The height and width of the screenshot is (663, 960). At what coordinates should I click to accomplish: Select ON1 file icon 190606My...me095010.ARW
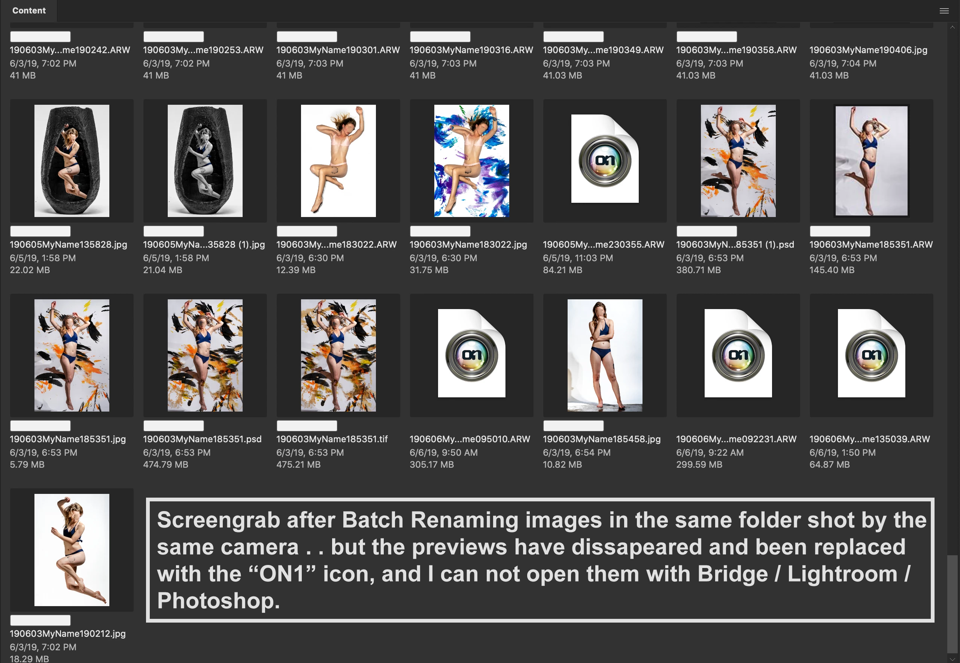(x=471, y=353)
